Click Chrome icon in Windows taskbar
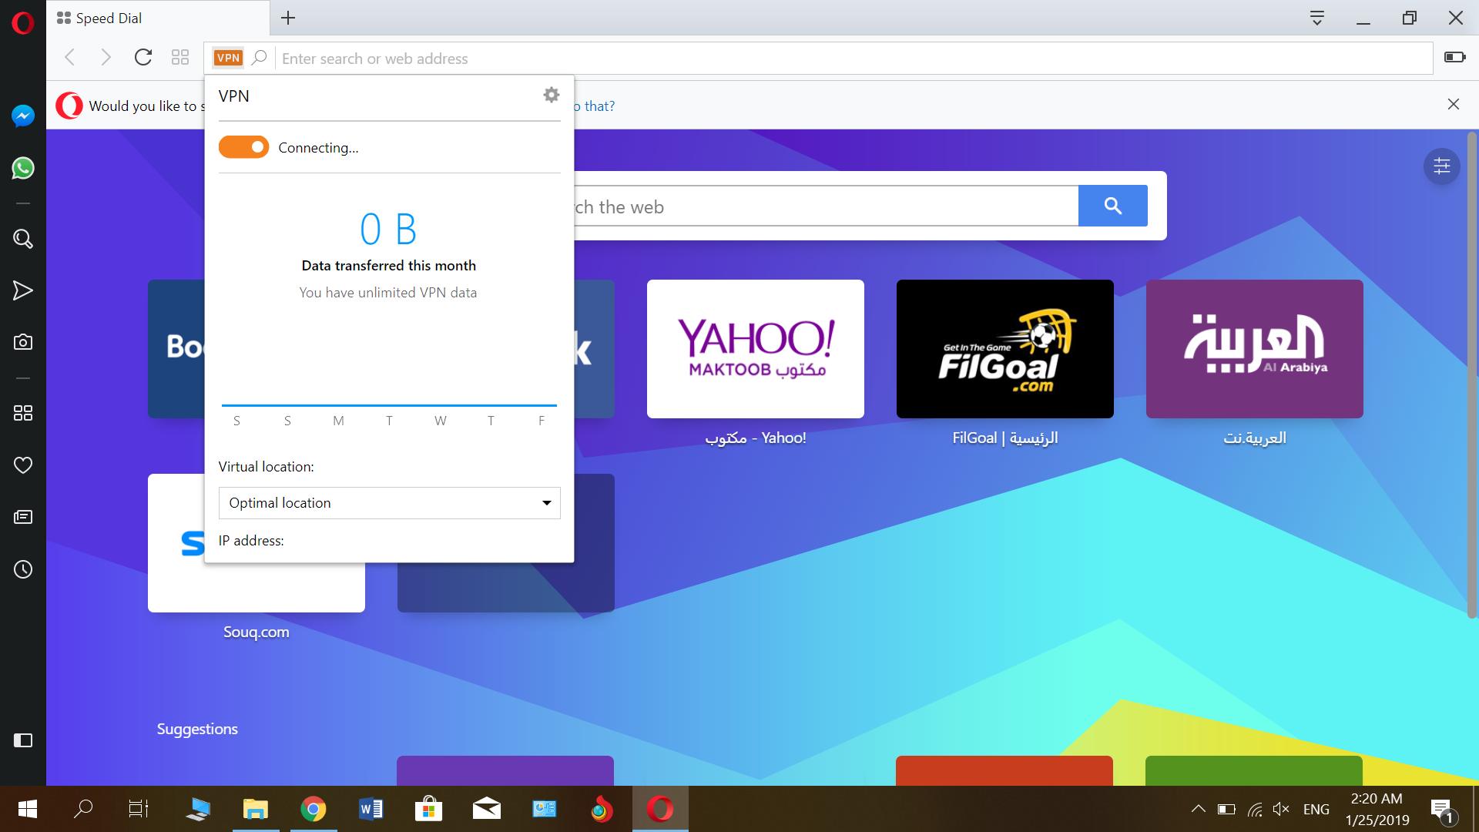This screenshot has height=832, width=1479. click(313, 809)
